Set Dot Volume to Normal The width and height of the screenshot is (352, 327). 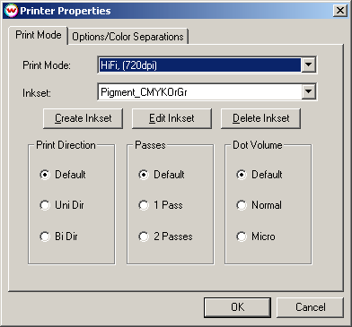click(x=242, y=205)
